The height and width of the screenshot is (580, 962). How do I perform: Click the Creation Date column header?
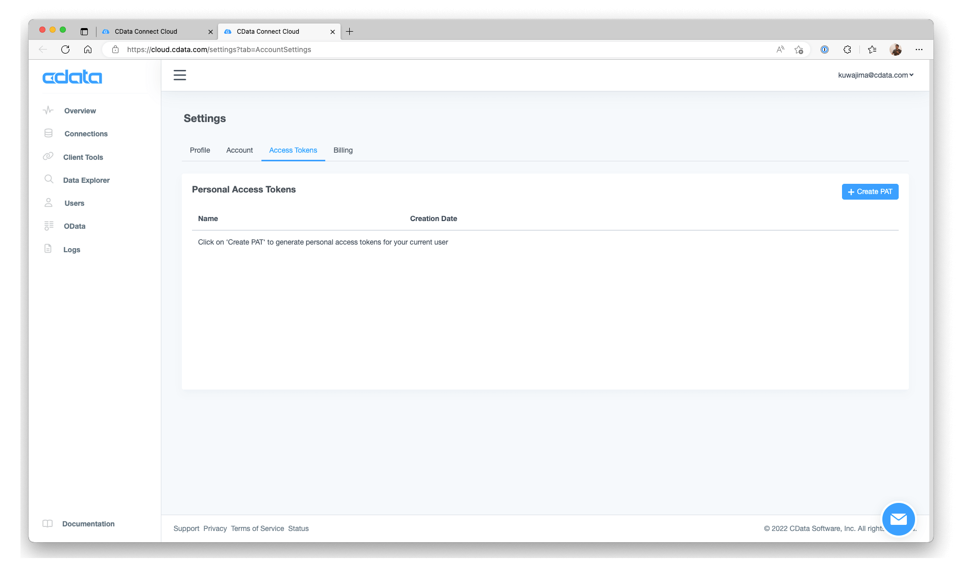[434, 219]
